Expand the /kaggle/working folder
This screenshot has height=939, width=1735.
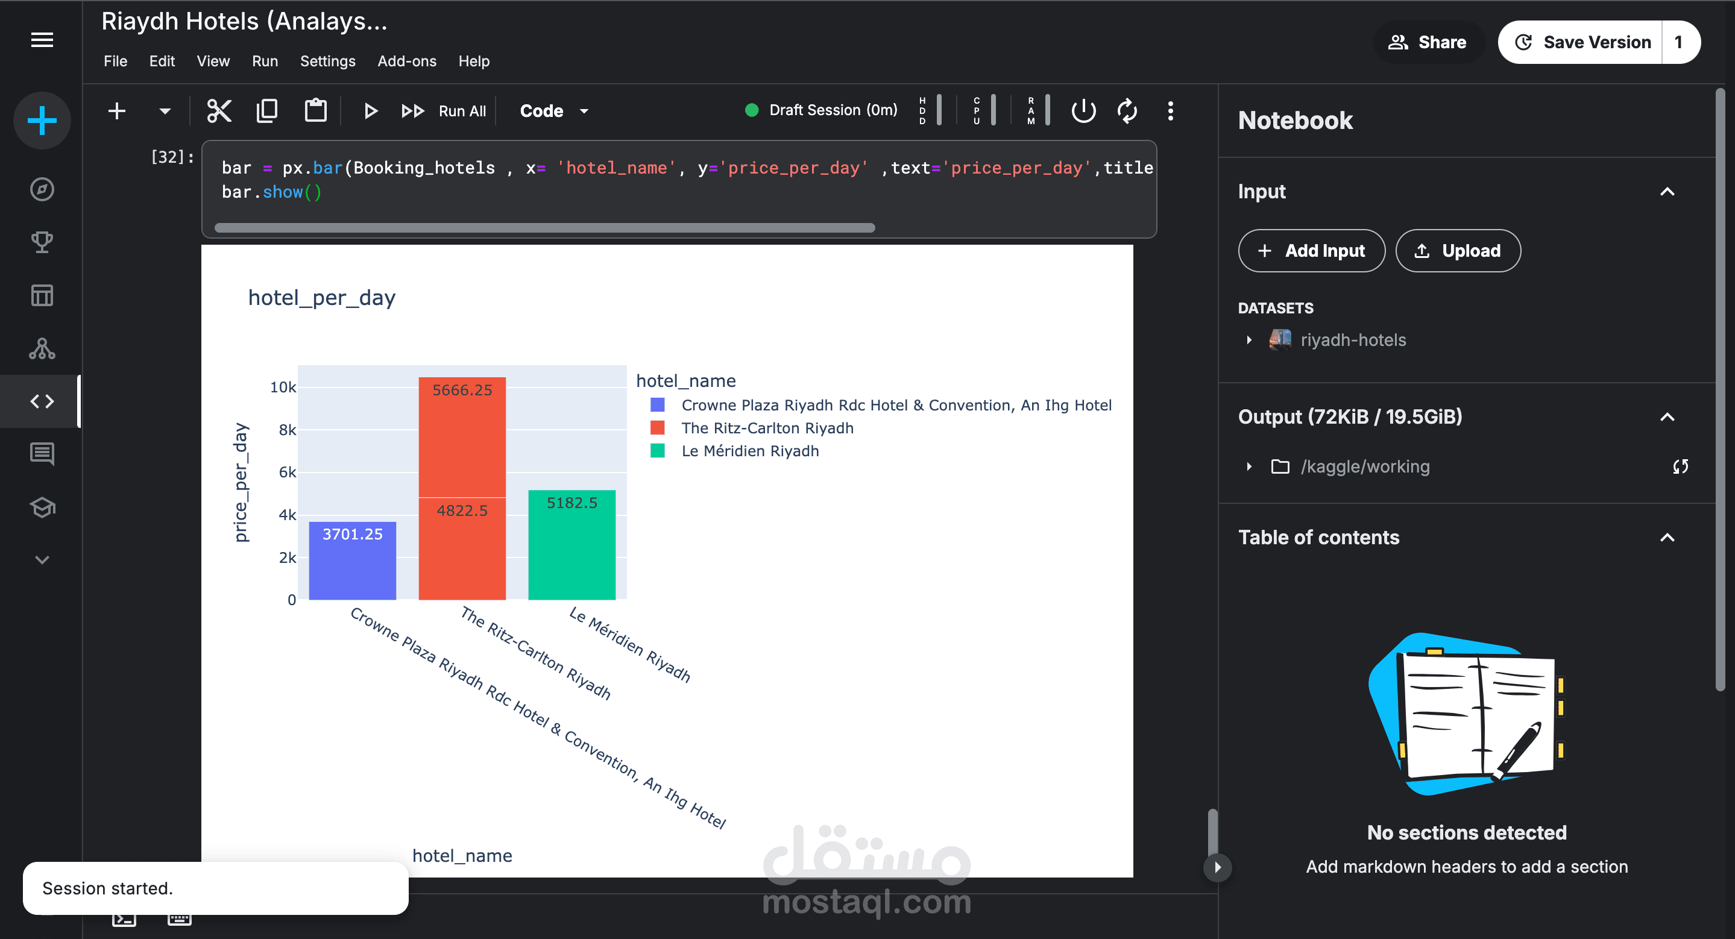[1249, 466]
